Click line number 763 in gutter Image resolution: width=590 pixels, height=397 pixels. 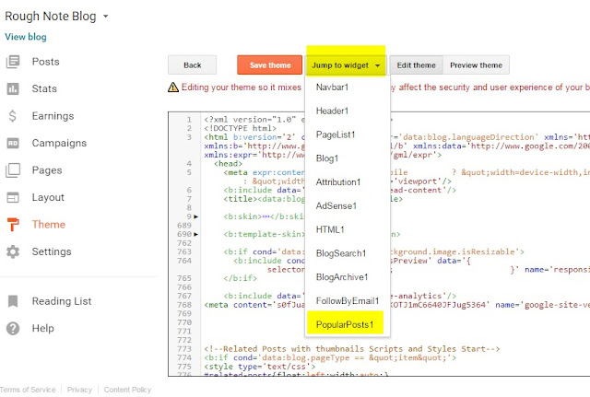[184, 251]
